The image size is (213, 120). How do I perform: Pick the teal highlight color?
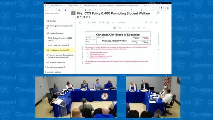click(x=133, y=28)
